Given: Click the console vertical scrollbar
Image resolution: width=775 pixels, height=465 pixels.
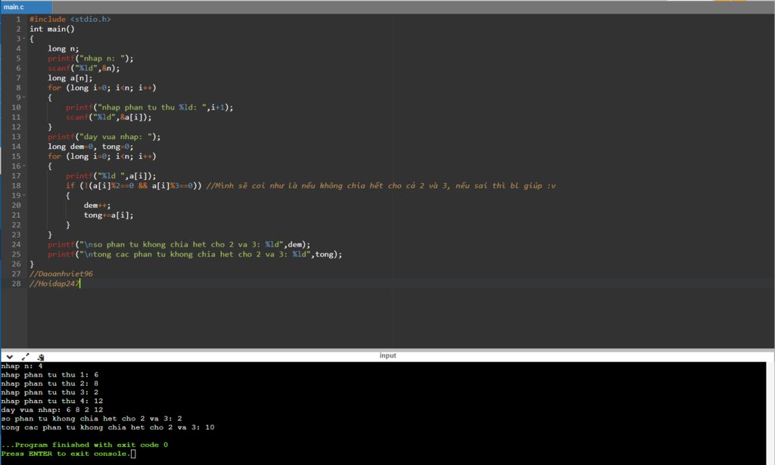Looking at the screenshot, I should [x=770, y=413].
